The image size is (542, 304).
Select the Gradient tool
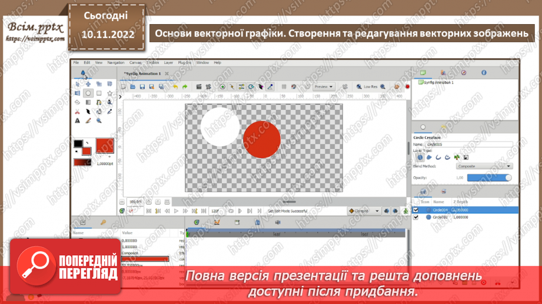tap(88, 102)
